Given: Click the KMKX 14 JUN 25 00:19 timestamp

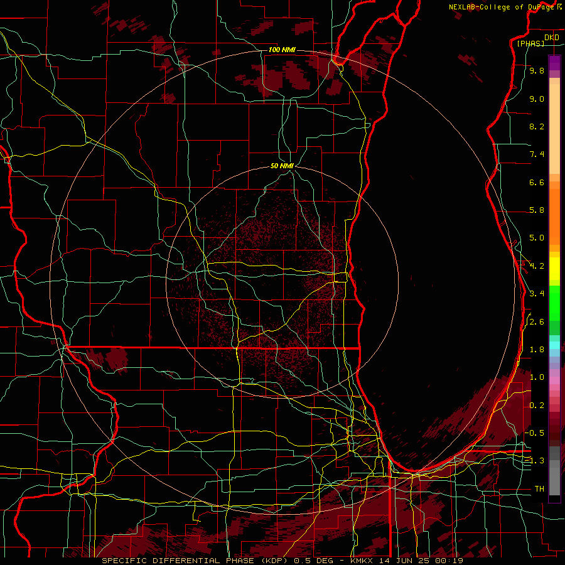Looking at the screenshot, I should point(406,561).
